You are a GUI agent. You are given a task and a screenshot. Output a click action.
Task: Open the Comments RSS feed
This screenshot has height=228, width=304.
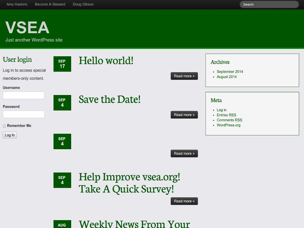(x=229, y=120)
